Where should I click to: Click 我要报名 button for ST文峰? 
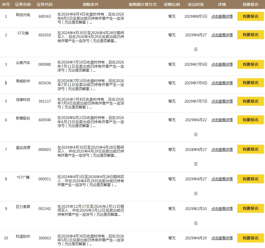[x=251, y=35]
